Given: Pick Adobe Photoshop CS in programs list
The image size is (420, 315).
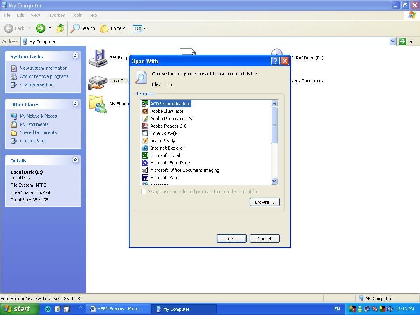Looking at the screenshot, I should tap(171, 119).
